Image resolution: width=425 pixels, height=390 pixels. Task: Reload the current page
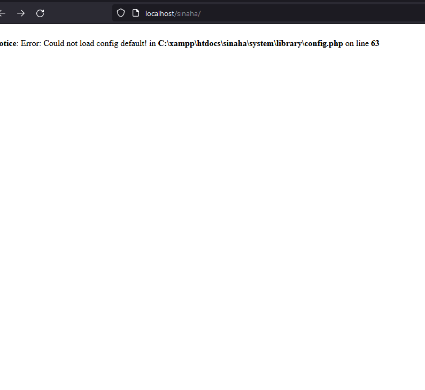click(x=40, y=13)
